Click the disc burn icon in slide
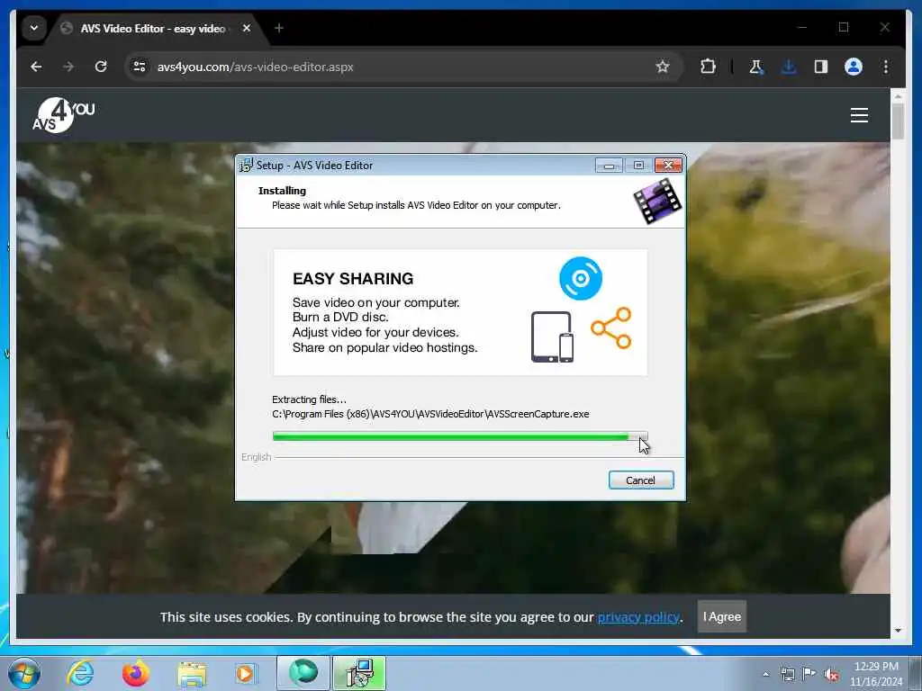922x691 pixels. (581, 279)
